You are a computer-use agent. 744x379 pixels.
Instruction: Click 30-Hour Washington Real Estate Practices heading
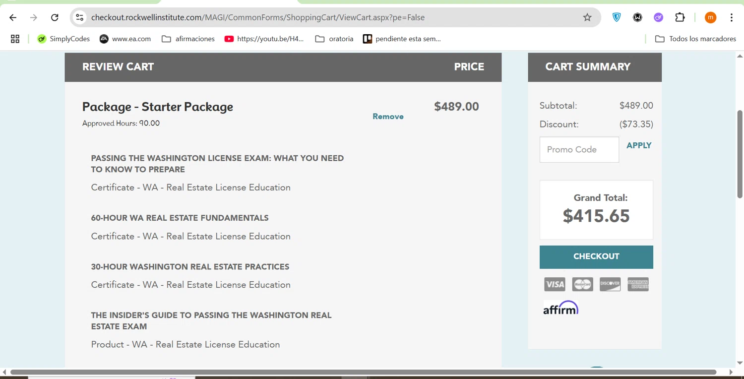pyautogui.click(x=190, y=266)
